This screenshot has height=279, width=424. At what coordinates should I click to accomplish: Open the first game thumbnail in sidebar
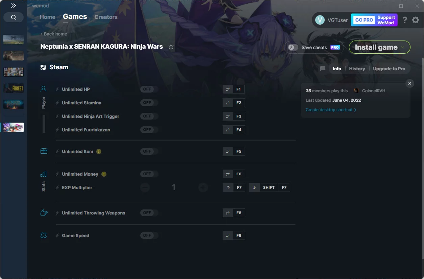pyautogui.click(x=14, y=40)
